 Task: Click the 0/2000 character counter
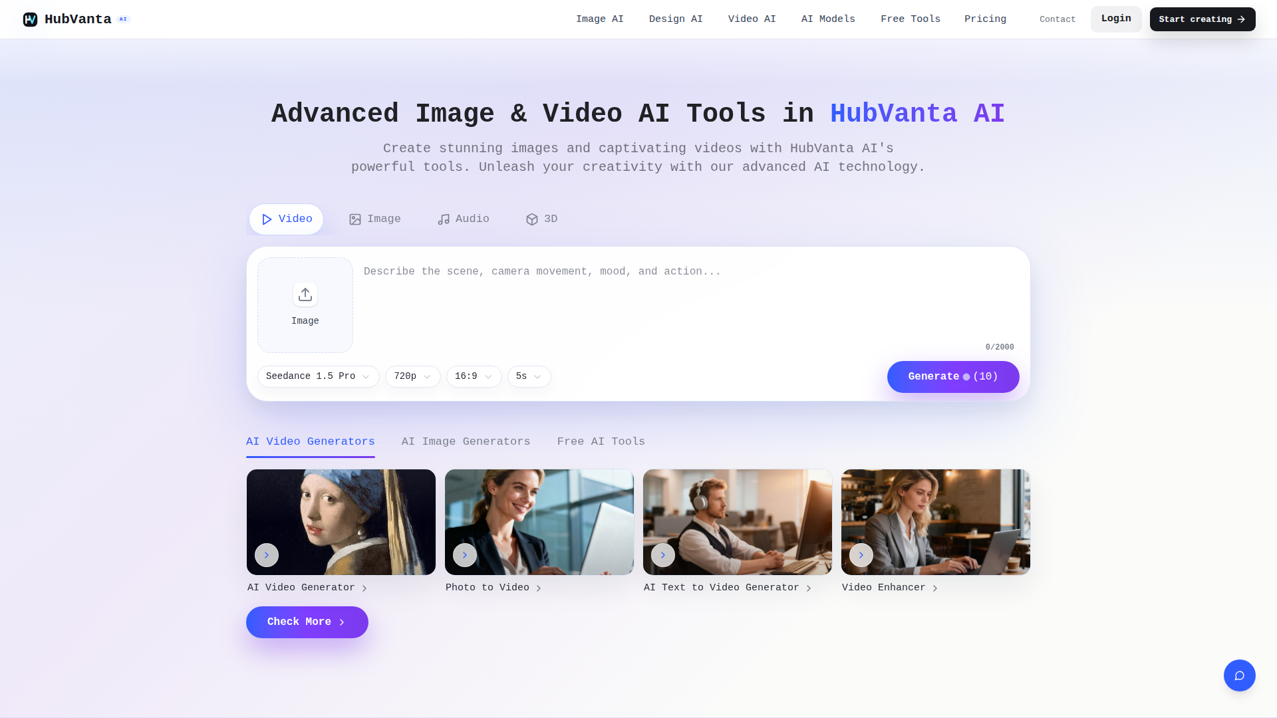coord(1000,348)
